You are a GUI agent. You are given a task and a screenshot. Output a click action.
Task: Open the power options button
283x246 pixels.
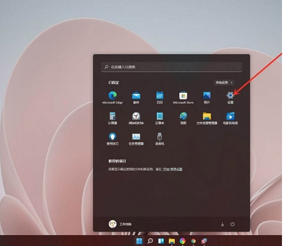[x=232, y=224]
